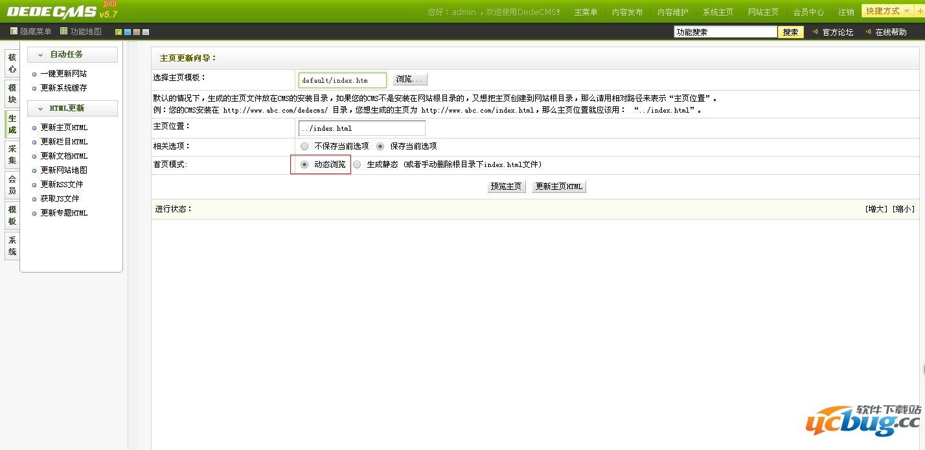Switch to the 模板 side tab
This screenshot has width=925, height=450.
tap(12, 216)
